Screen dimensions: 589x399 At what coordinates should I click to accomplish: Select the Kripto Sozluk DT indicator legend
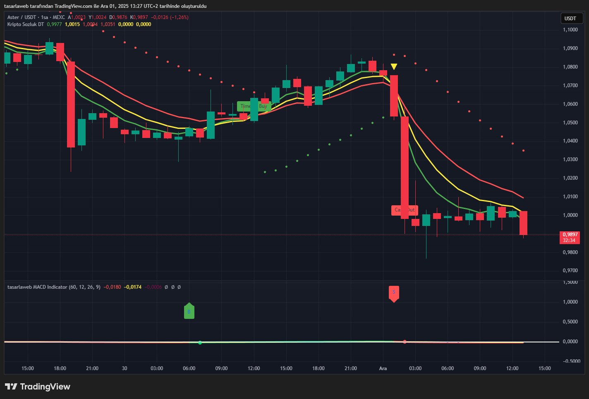[25, 24]
